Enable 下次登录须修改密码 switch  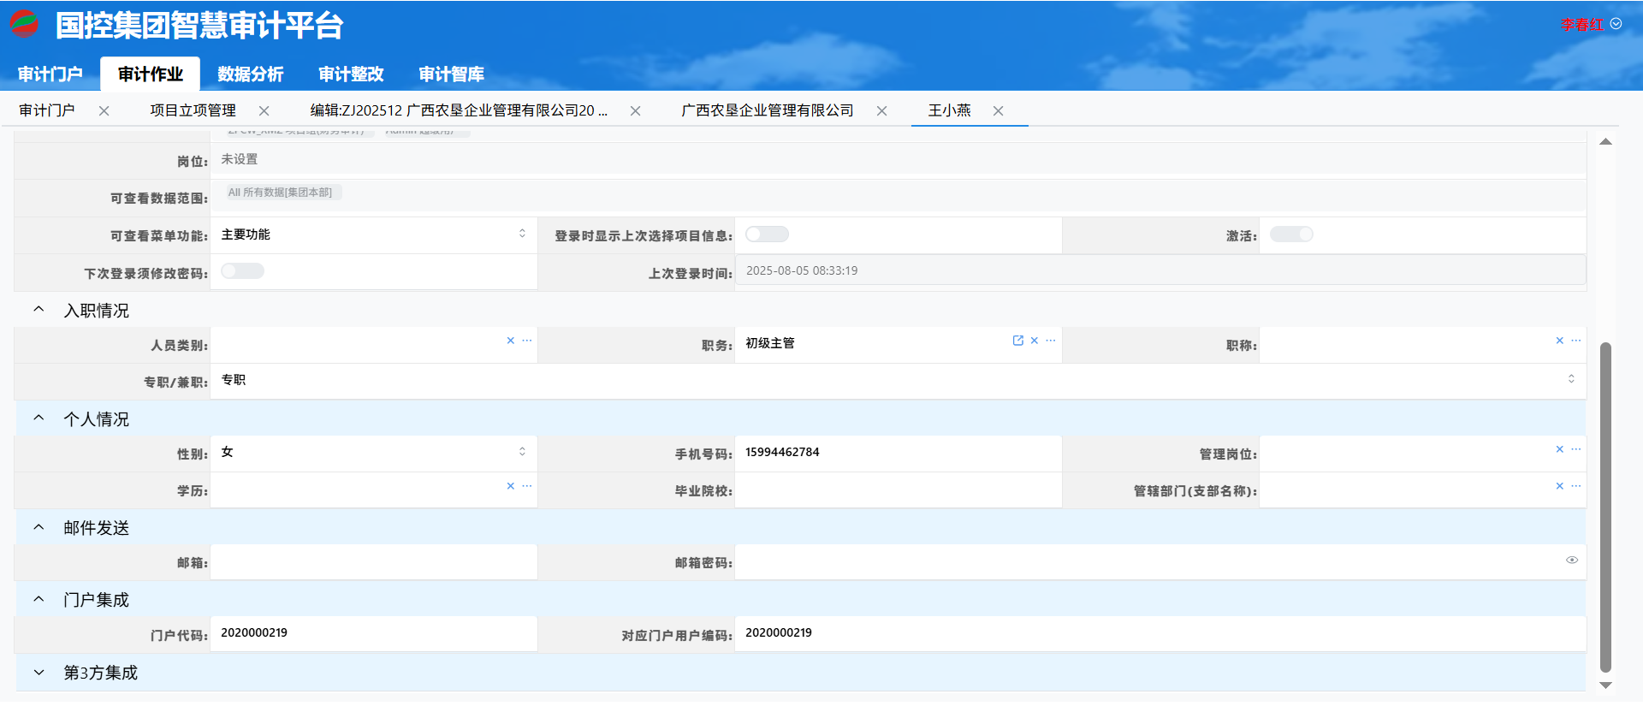tap(242, 271)
